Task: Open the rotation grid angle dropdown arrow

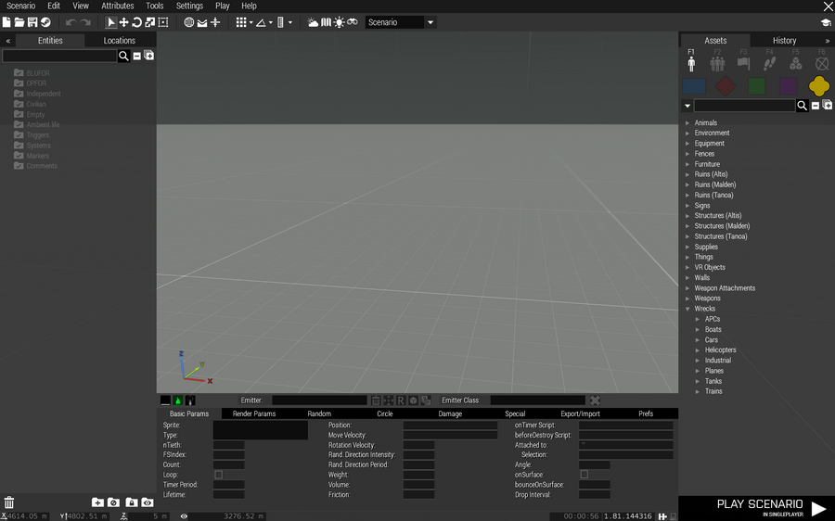Action: (x=271, y=22)
